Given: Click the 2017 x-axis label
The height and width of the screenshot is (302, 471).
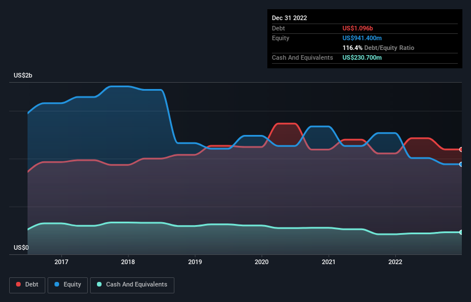Looking at the screenshot, I should pos(61,262).
